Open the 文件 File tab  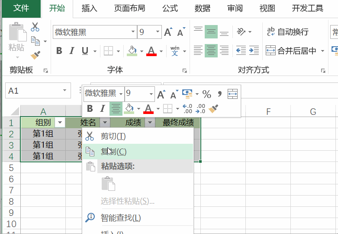[21, 8]
